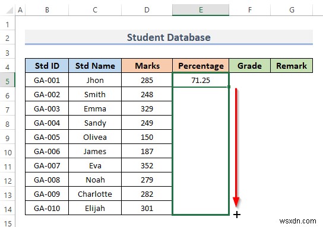
Task: Click the GA-004 cell
Action: 47,123
